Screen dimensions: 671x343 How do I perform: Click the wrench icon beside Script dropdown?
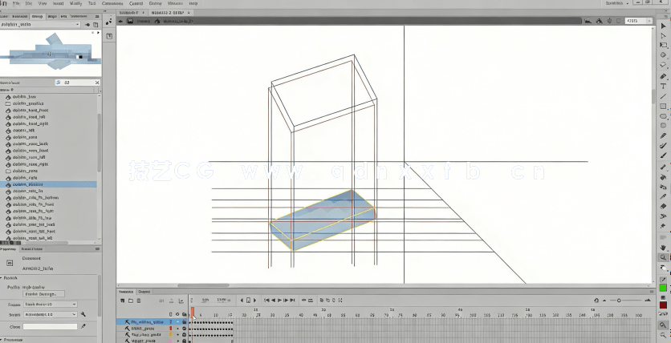pos(83,315)
